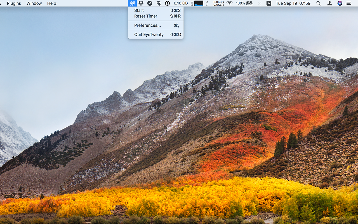Activate Siri from the menu bar
Image resolution: width=358 pixels, height=224 pixels.
point(340,3)
